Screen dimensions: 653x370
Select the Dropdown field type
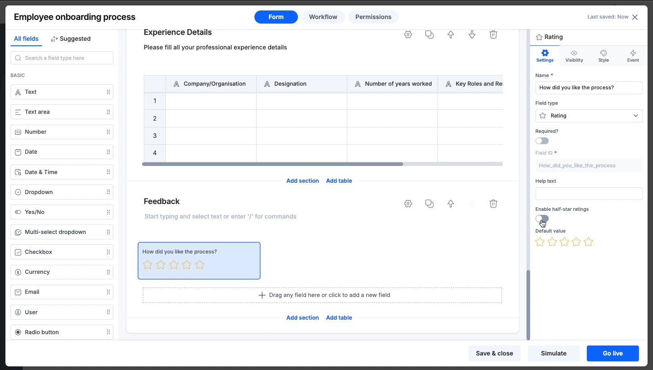tap(62, 192)
